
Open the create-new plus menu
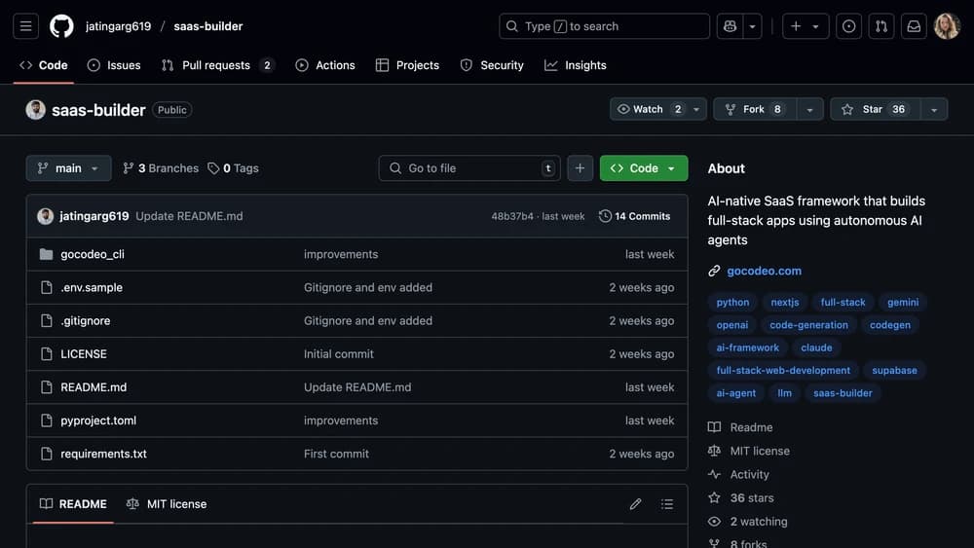805,26
